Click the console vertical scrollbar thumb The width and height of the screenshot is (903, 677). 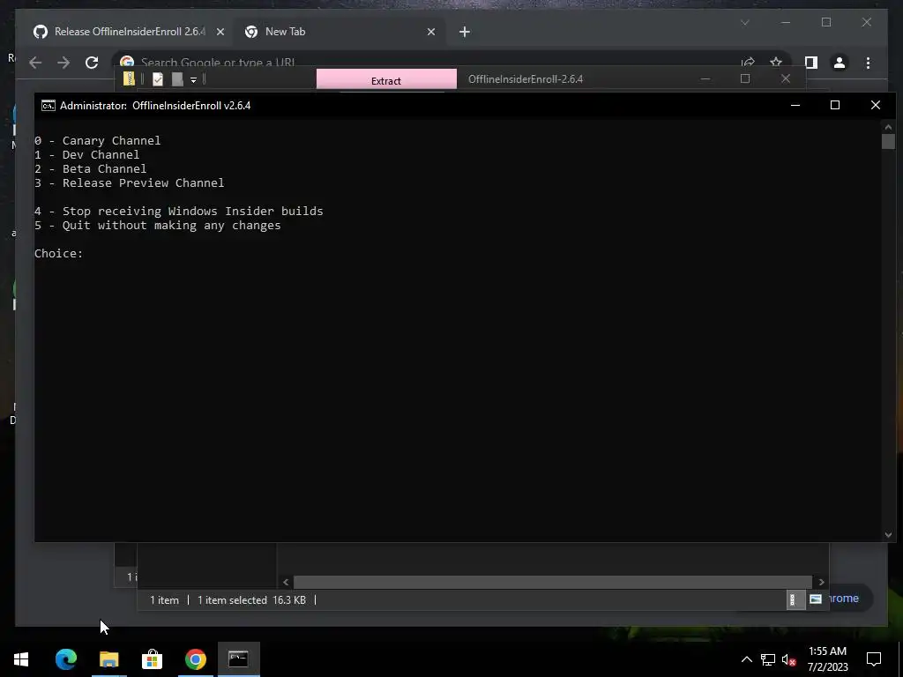(x=888, y=142)
